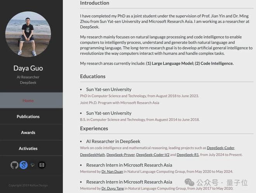The width and height of the screenshot is (256, 193).
Task: Follow the DeepSeekMath link
Action: click(x=92, y=154)
